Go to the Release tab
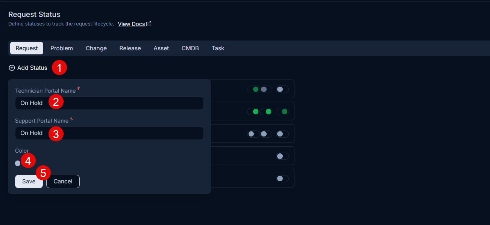This screenshot has width=490, height=225. pyautogui.click(x=130, y=48)
